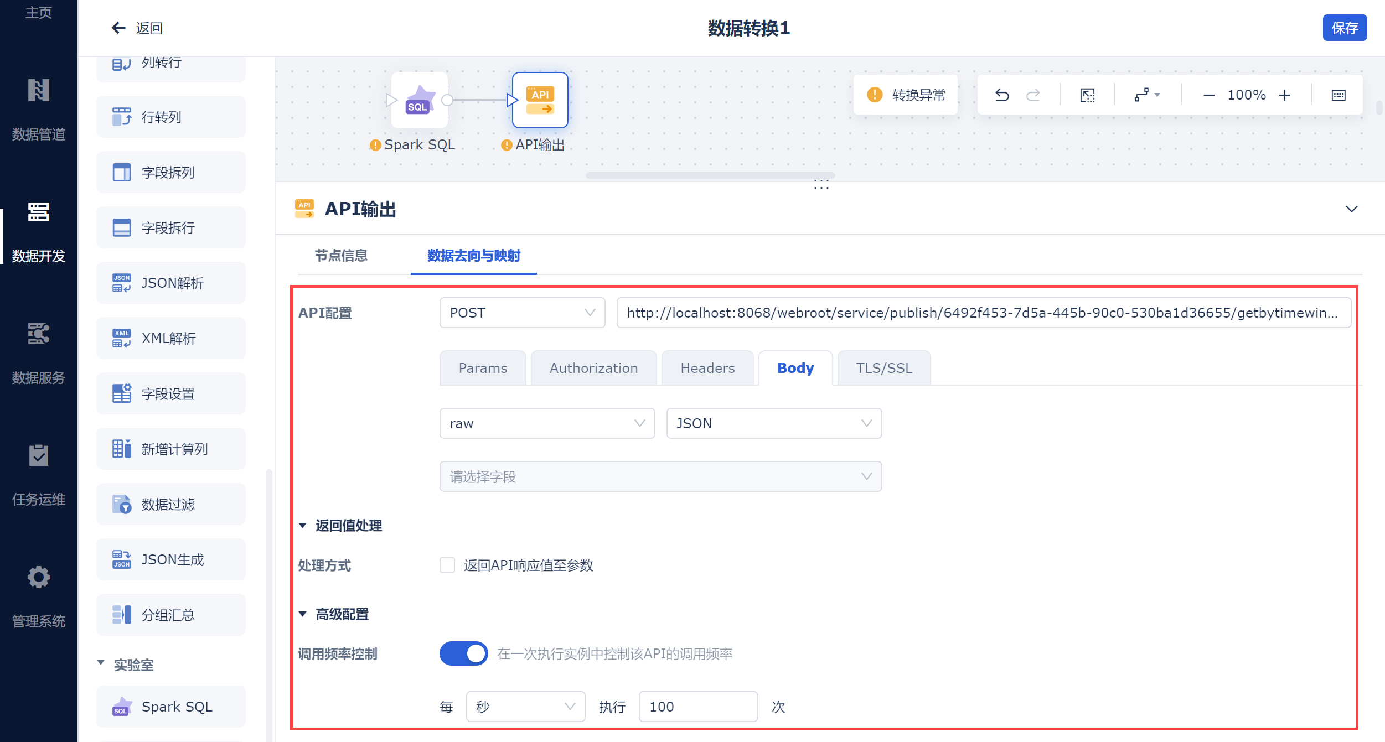1385x742 pixels.
Task: Click the fit-to-canvas selection icon
Action: coord(1087,95)
